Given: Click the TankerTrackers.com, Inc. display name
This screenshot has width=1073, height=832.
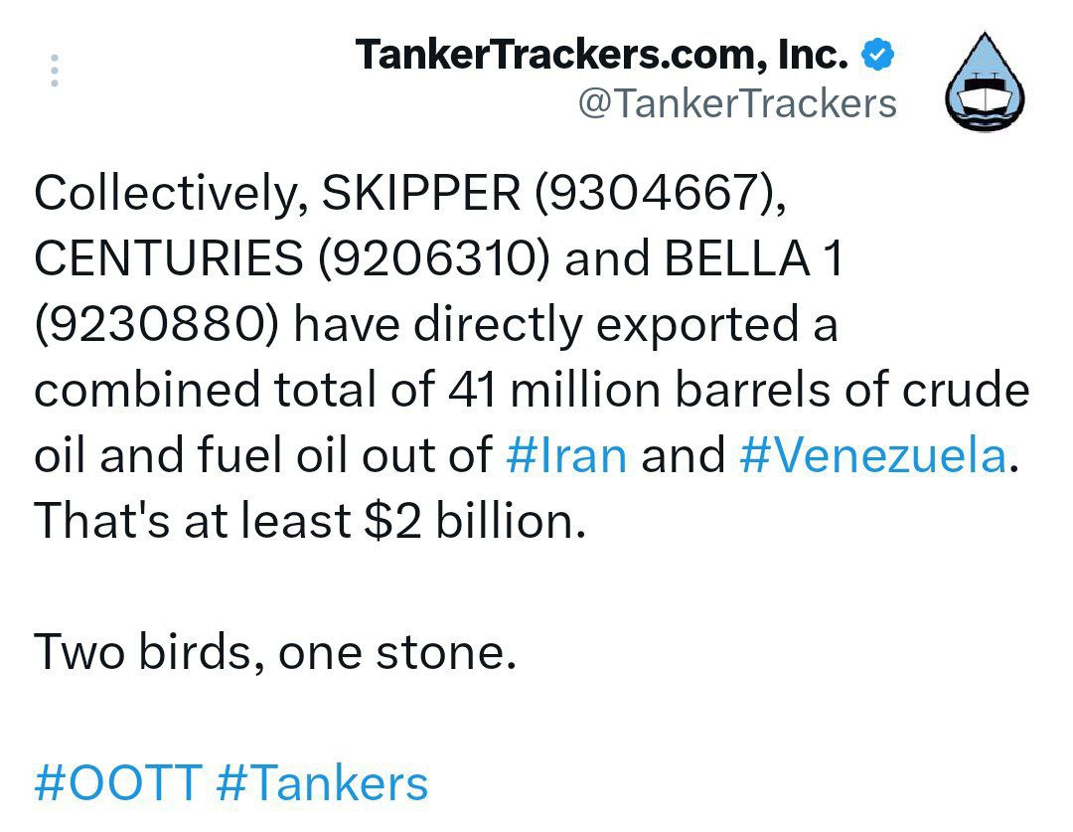Looking at the screenshot, I should (602, 55).
